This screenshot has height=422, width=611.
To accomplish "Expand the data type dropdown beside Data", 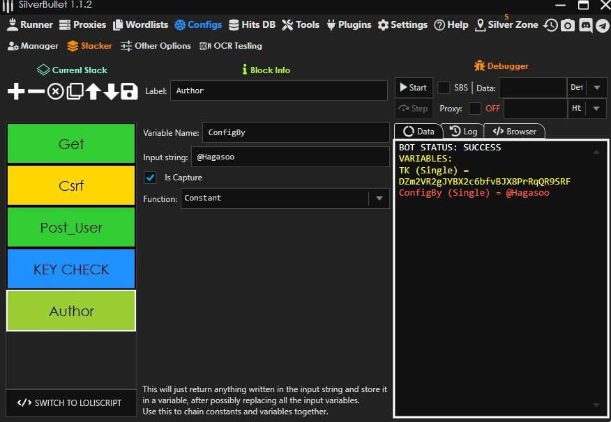I will pos(596,88).
